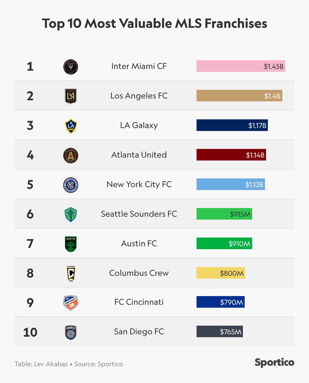Click the Atlanta United circular badge
The width and height of the screenshot is (309, 383).
click(x=71, y=155)
